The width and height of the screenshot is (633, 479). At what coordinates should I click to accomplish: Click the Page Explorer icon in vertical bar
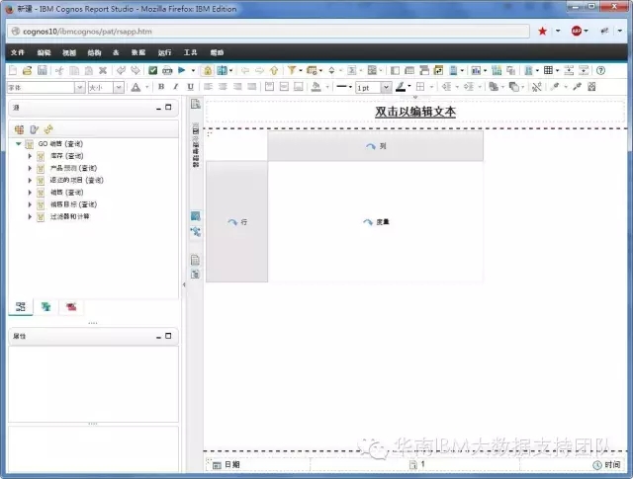196,104
